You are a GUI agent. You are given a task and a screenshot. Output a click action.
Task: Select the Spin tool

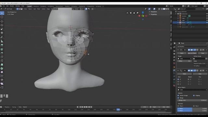tap(2, 69)
